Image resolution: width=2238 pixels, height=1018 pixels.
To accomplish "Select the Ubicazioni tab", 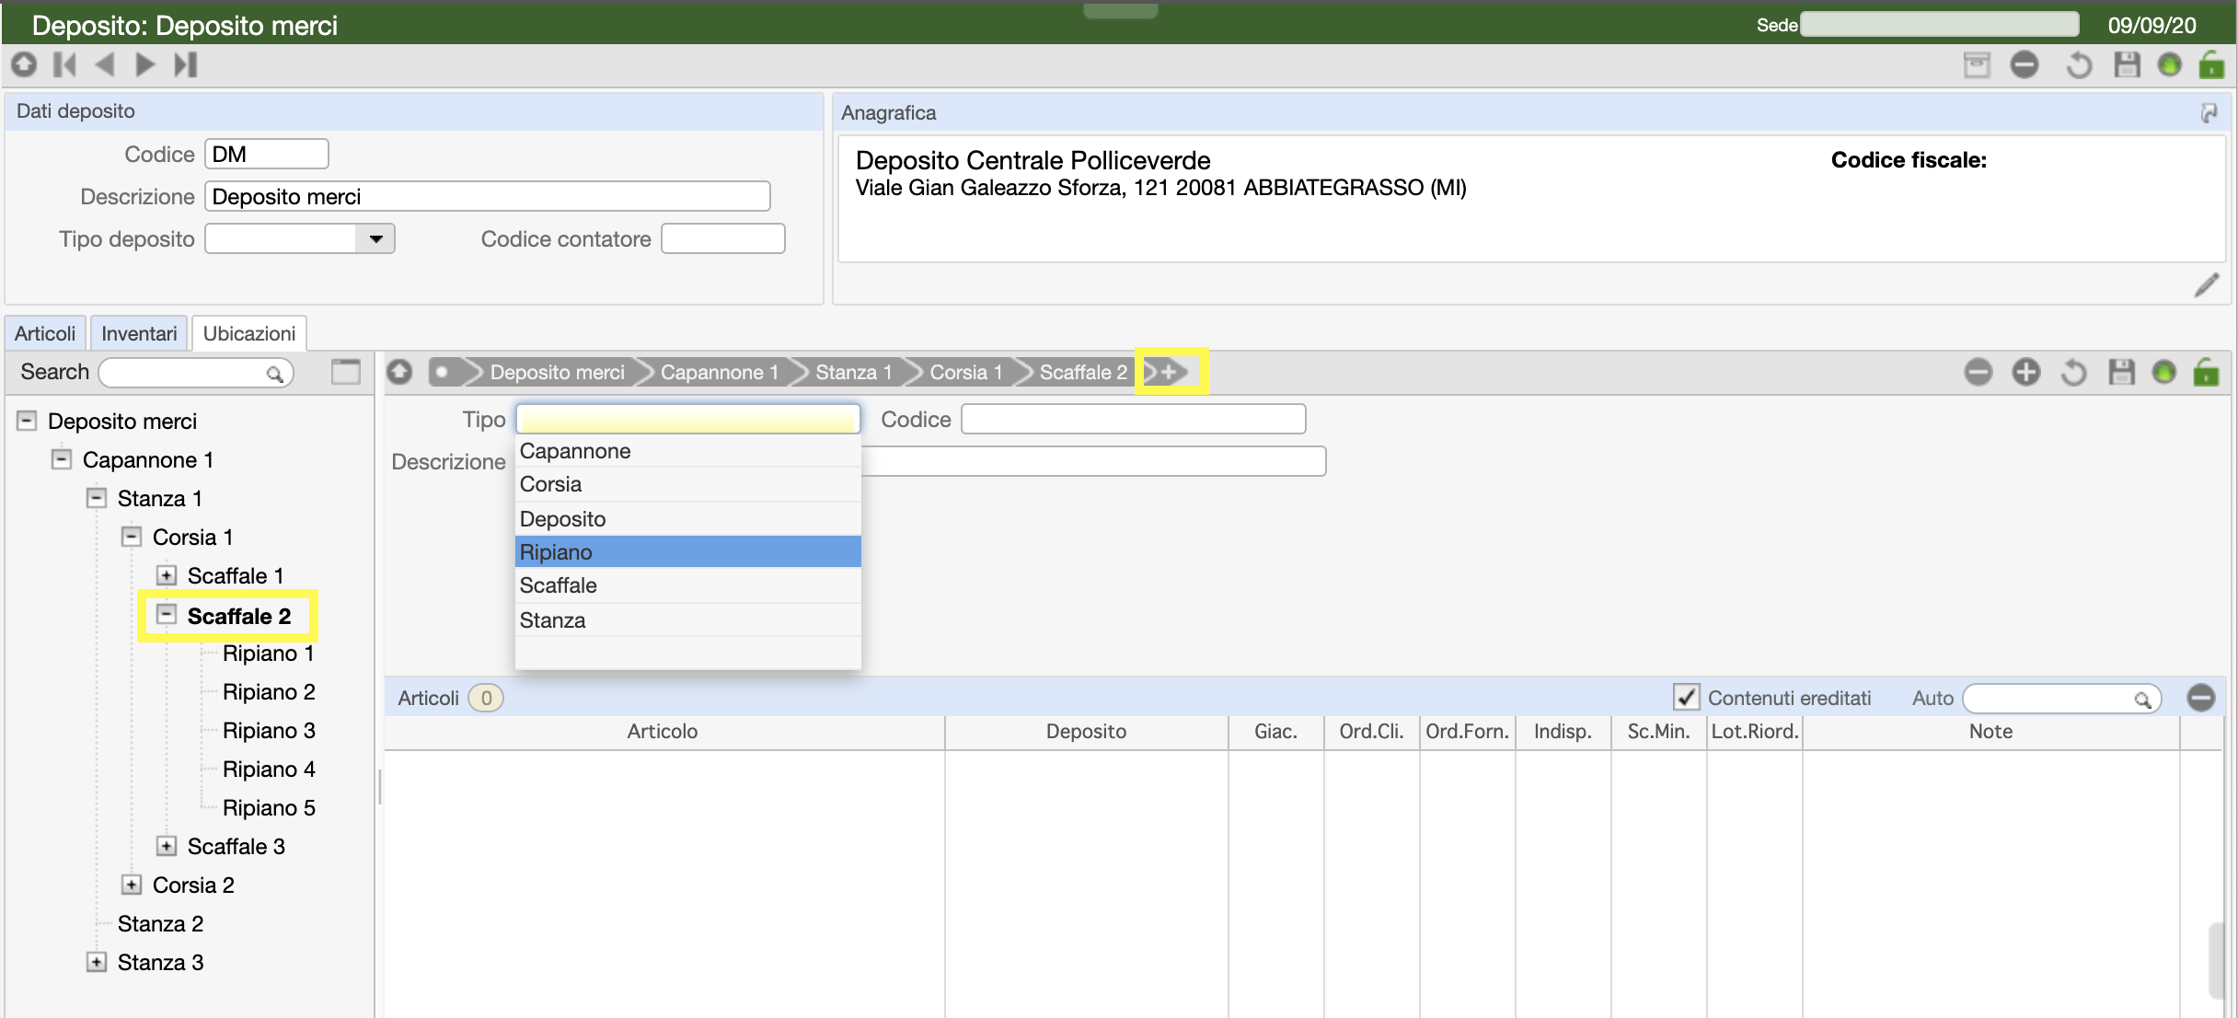I will pos(249,333).
